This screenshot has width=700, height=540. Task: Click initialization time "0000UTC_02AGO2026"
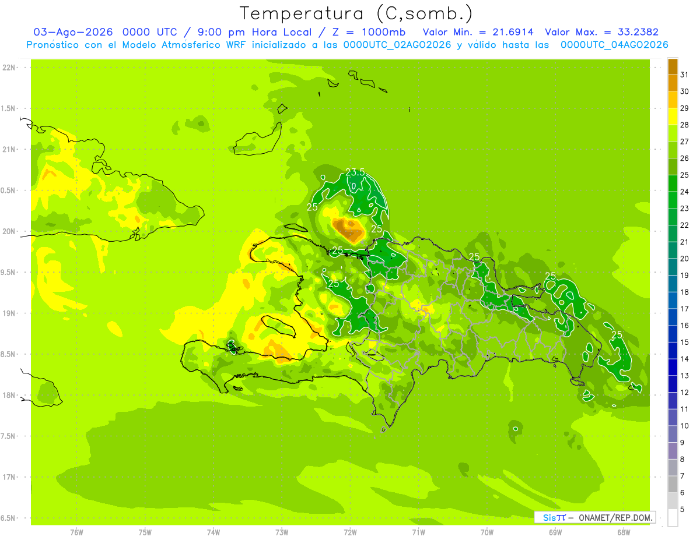(397, 45)
